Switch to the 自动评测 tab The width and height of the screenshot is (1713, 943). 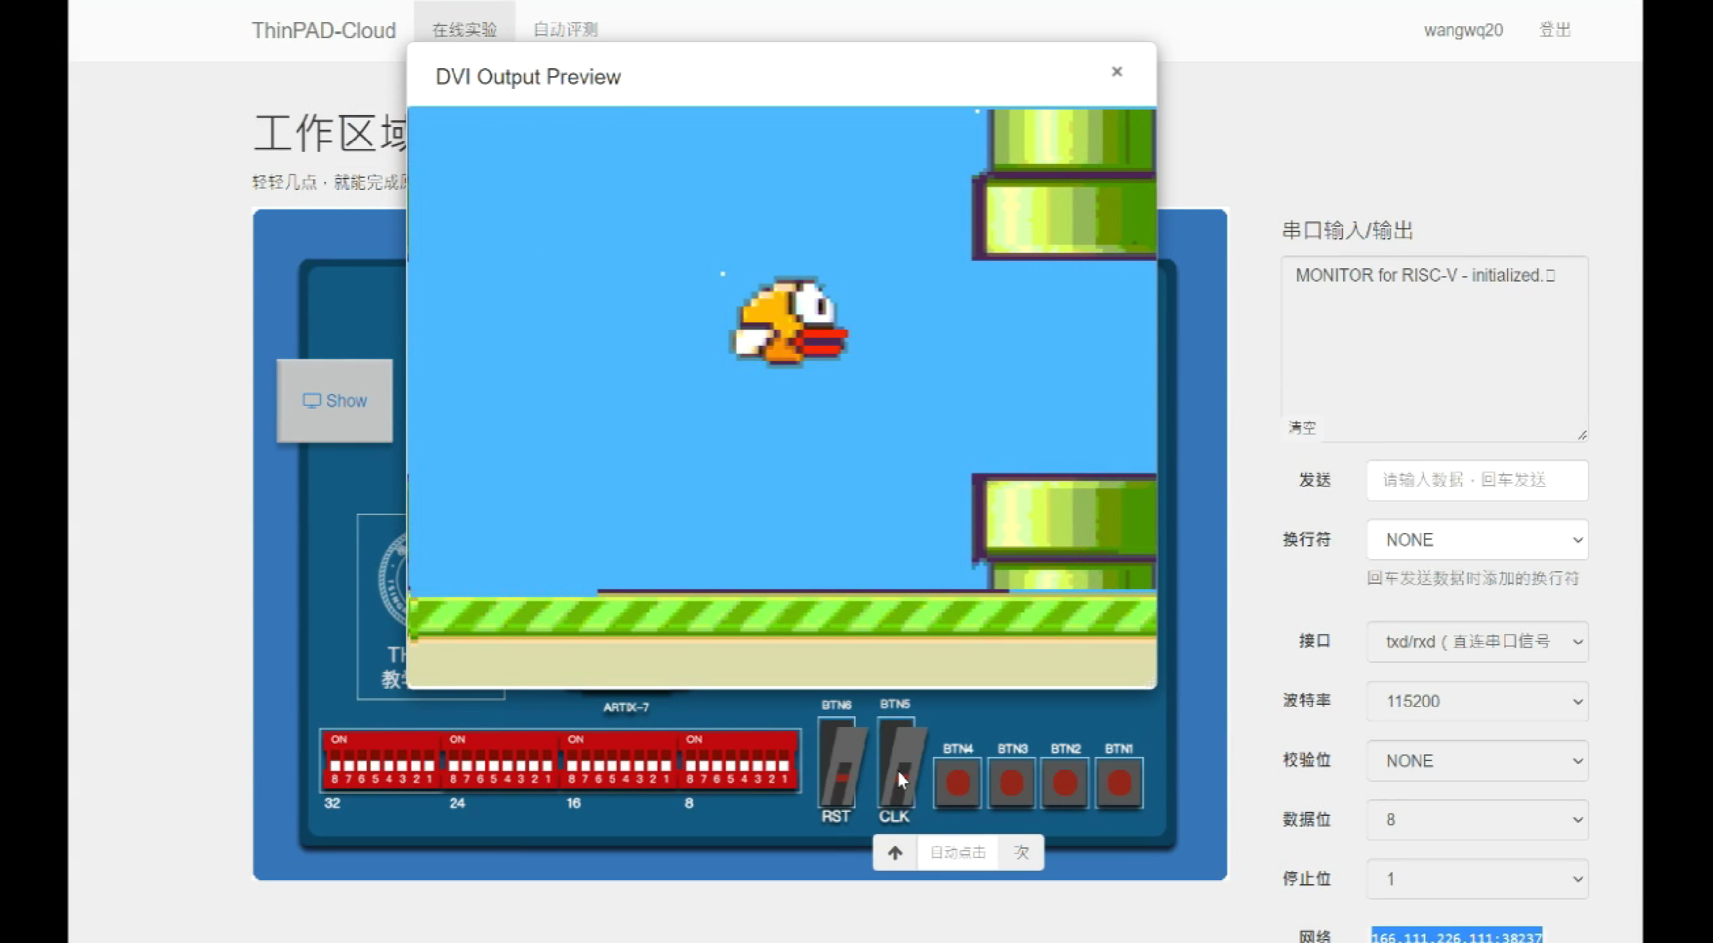565,30
